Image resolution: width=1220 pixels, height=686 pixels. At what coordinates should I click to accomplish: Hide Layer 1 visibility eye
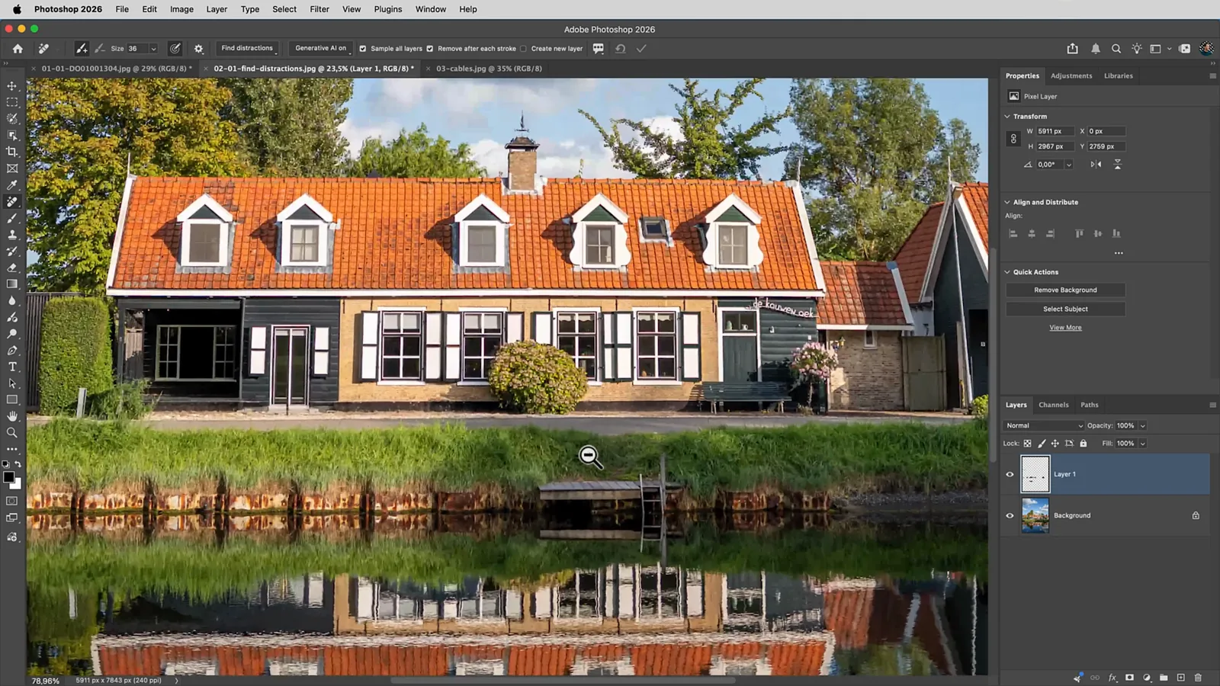[x=1010, y=474]
